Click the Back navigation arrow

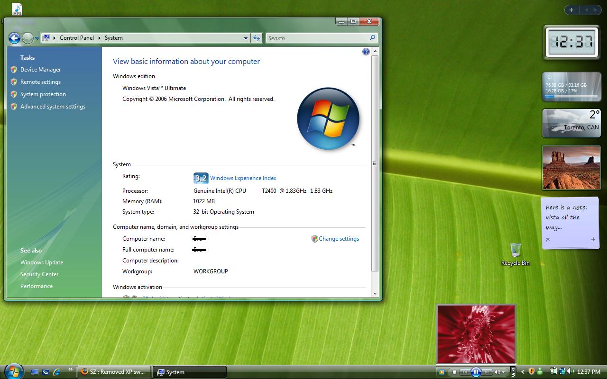click(14, 38)
